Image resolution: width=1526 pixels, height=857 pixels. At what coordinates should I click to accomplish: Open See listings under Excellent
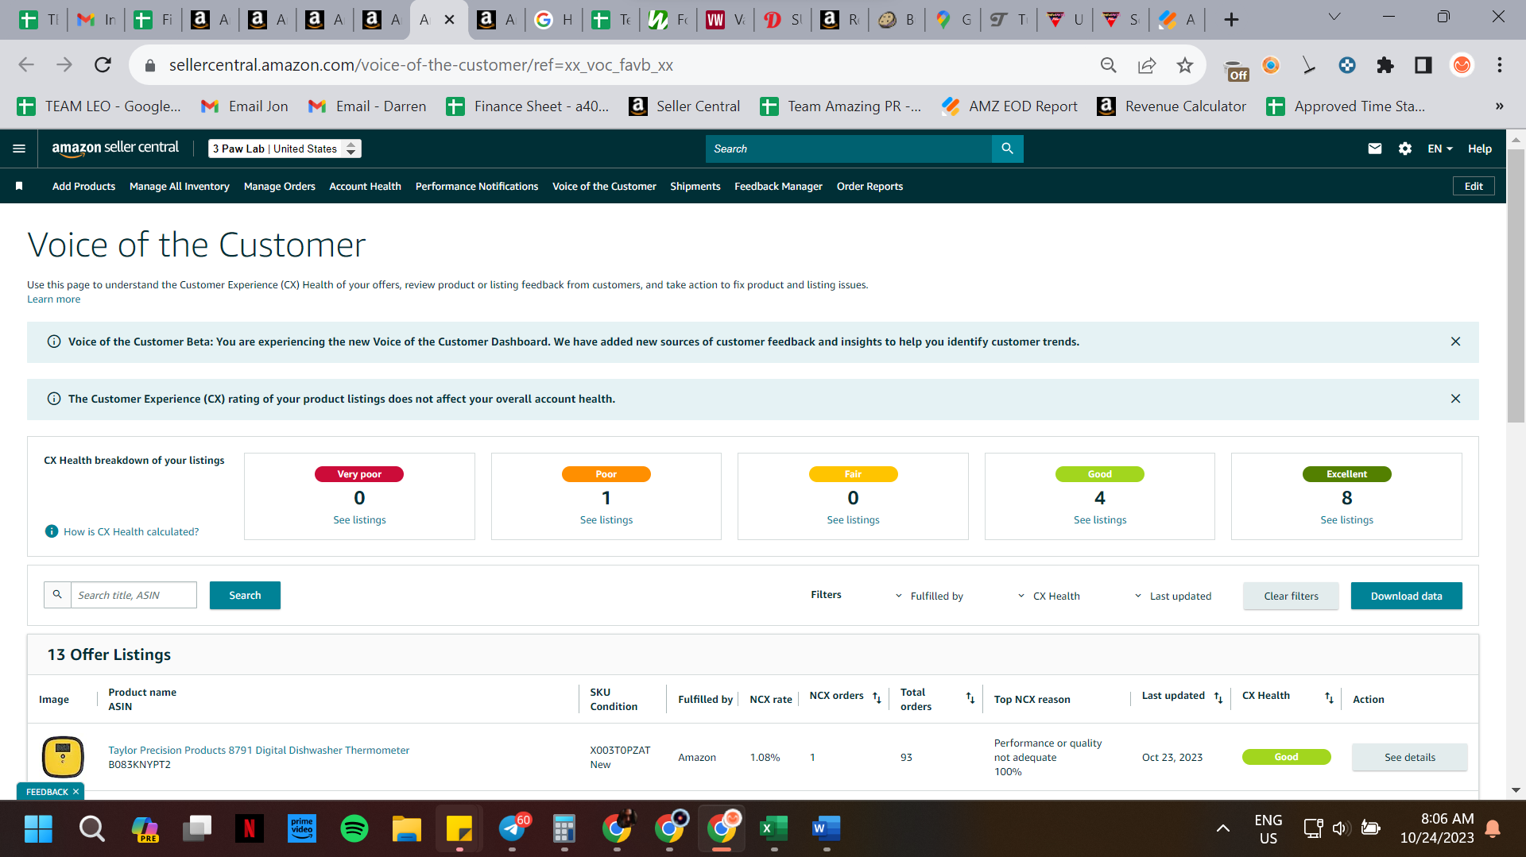[1346, 519]
